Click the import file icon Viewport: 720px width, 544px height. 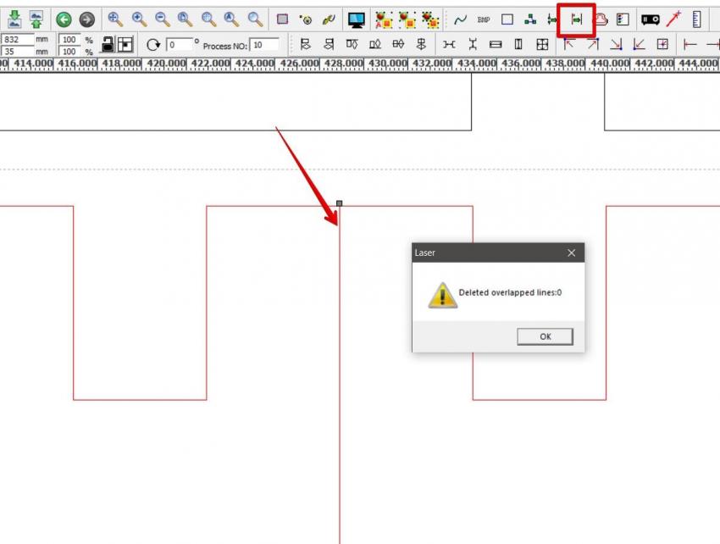14,19
